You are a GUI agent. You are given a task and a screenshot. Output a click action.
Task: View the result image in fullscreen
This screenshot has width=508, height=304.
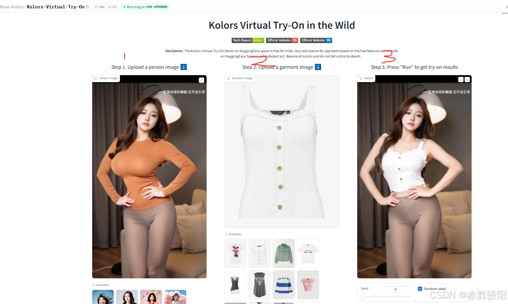pyautogui.click(x=461, y=80)
